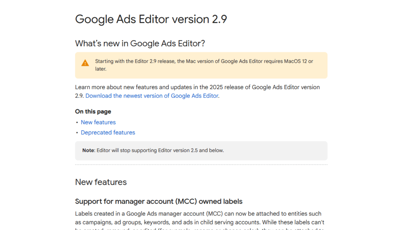This screenshot has width=409, height=230.
Task: Click the gray Note box about Editor 2.5
Action: 201,151
